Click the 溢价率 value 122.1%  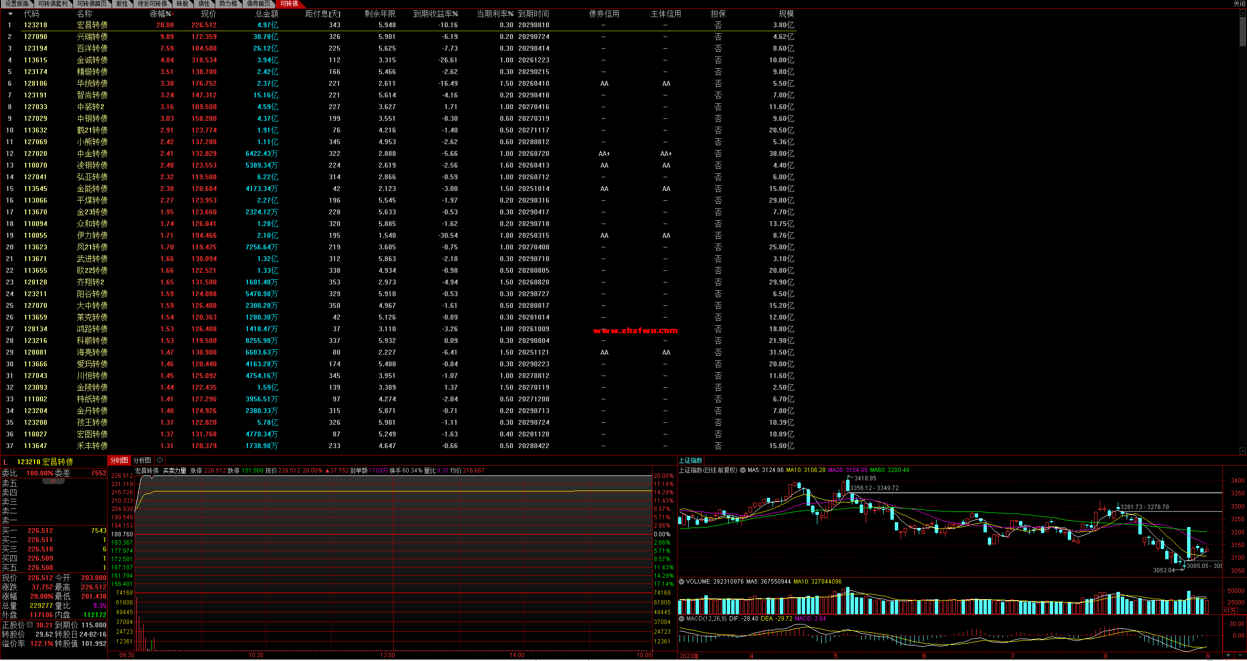42,644
